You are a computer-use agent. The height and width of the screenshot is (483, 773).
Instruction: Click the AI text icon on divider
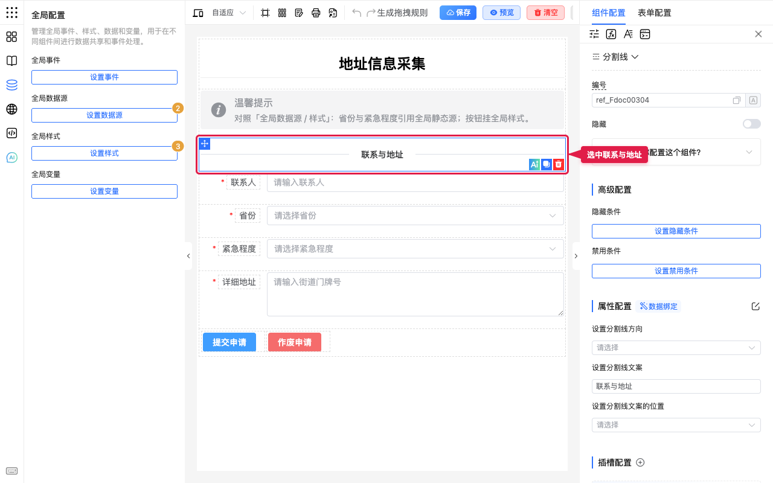coord(534,164)
